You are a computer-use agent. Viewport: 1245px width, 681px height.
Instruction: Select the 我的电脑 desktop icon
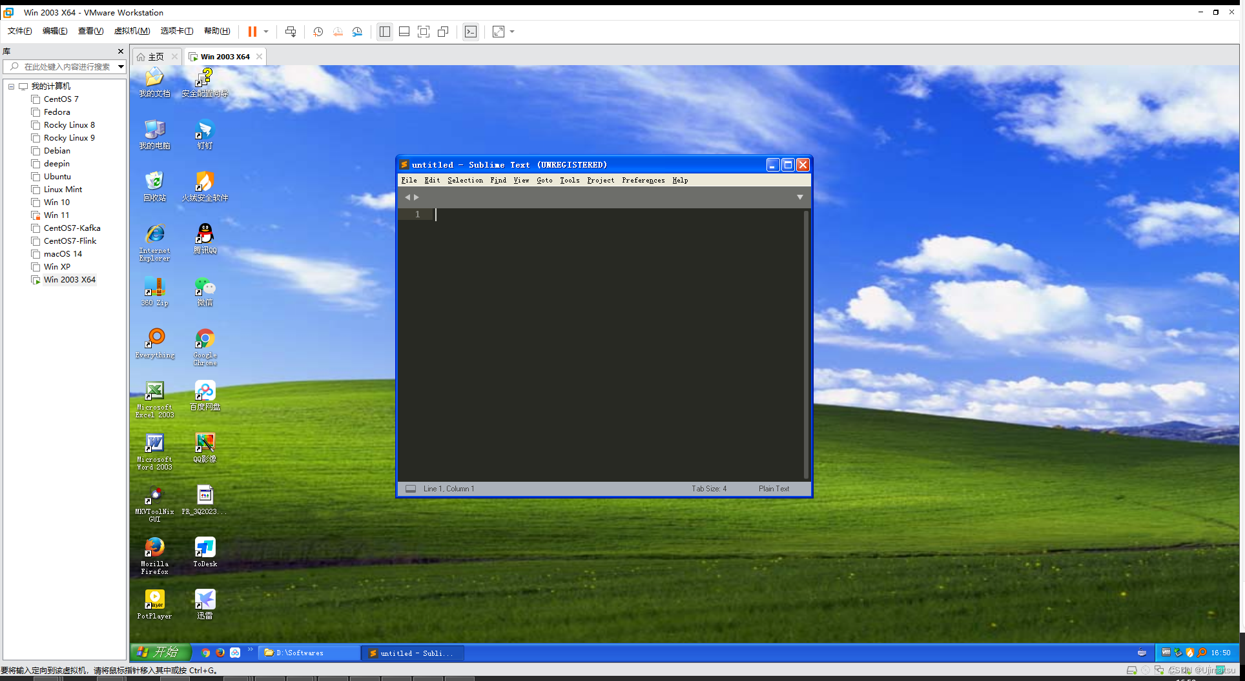(154, 135)
